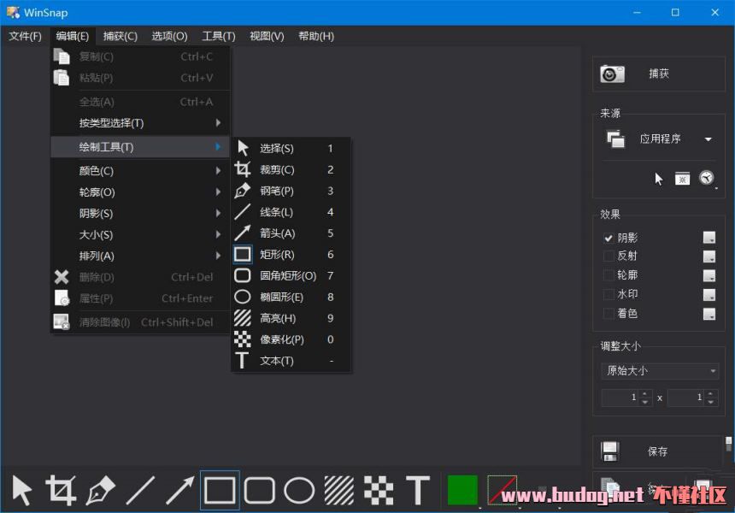Decrease height with the stepper down arrow
The image size is (735, 513).
[x=711, y=402]
